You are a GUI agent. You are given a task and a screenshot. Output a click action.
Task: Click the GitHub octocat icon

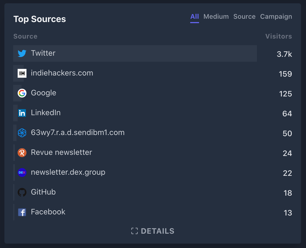[x=22, y=192]
